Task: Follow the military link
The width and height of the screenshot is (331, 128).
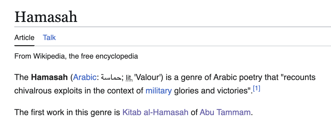Action: tap(158, 91)
